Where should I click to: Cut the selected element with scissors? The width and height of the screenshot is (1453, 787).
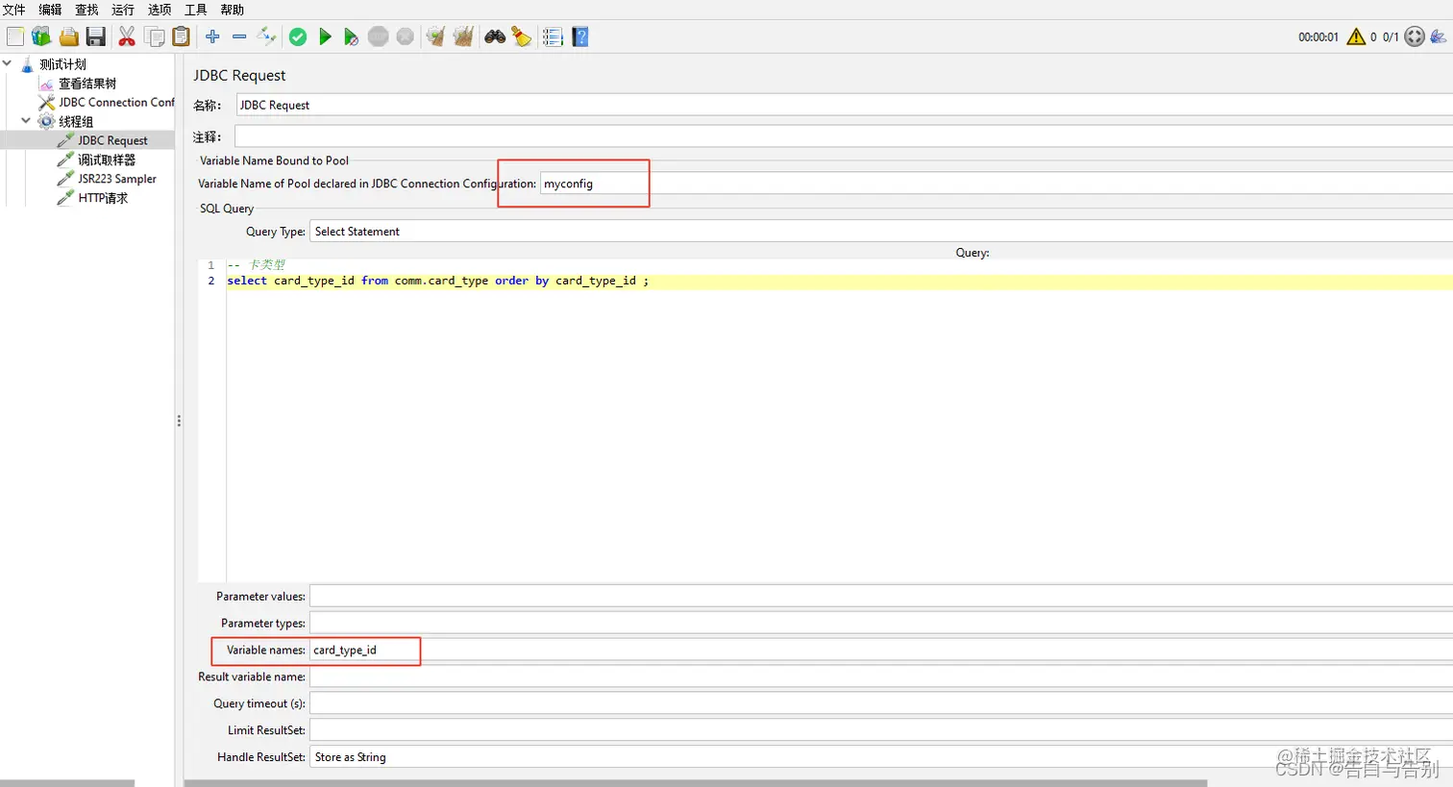[127, 37]
